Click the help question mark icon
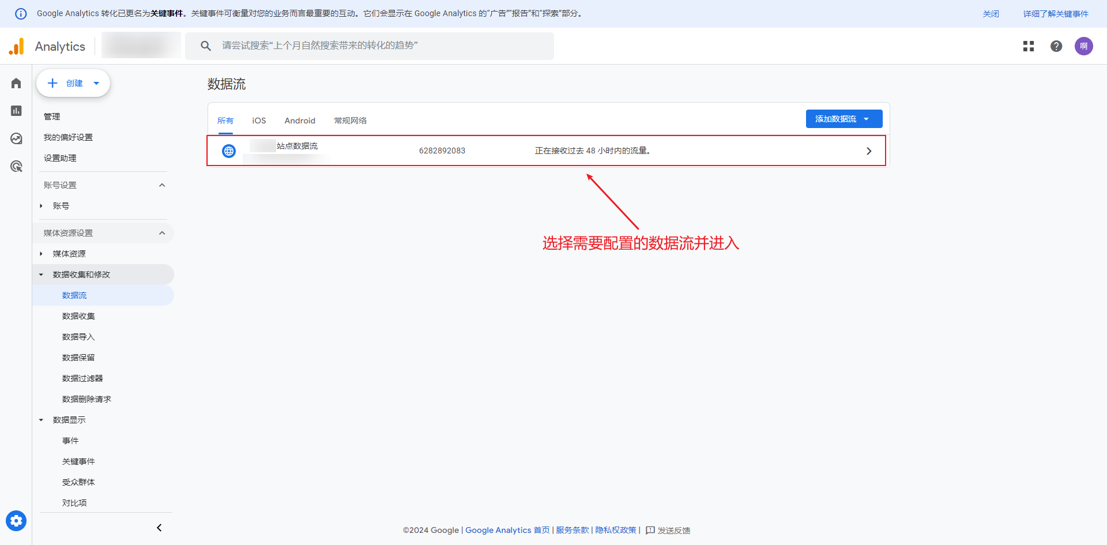This screenshot has width=1107, height=545. tap(1056, 46)
